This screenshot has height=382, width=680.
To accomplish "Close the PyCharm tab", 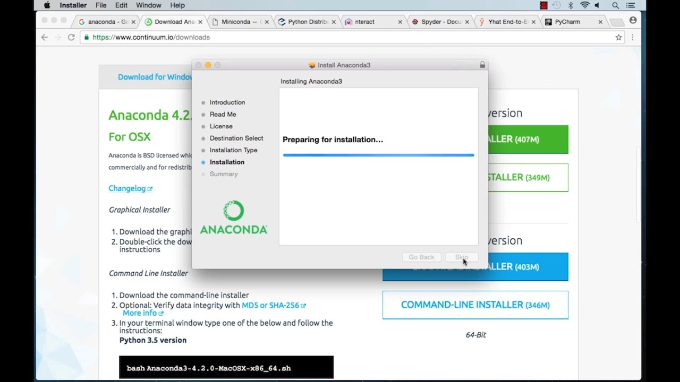I will click(x=600, y=22).
